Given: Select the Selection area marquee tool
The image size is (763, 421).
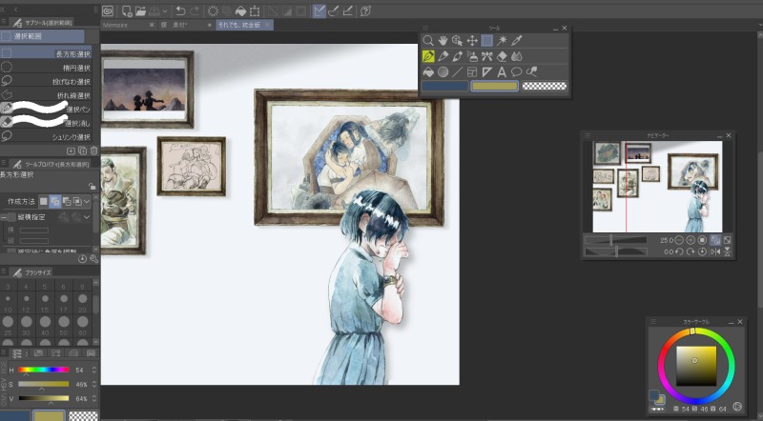Looking at the screenshot, I should tap(486, 40).
